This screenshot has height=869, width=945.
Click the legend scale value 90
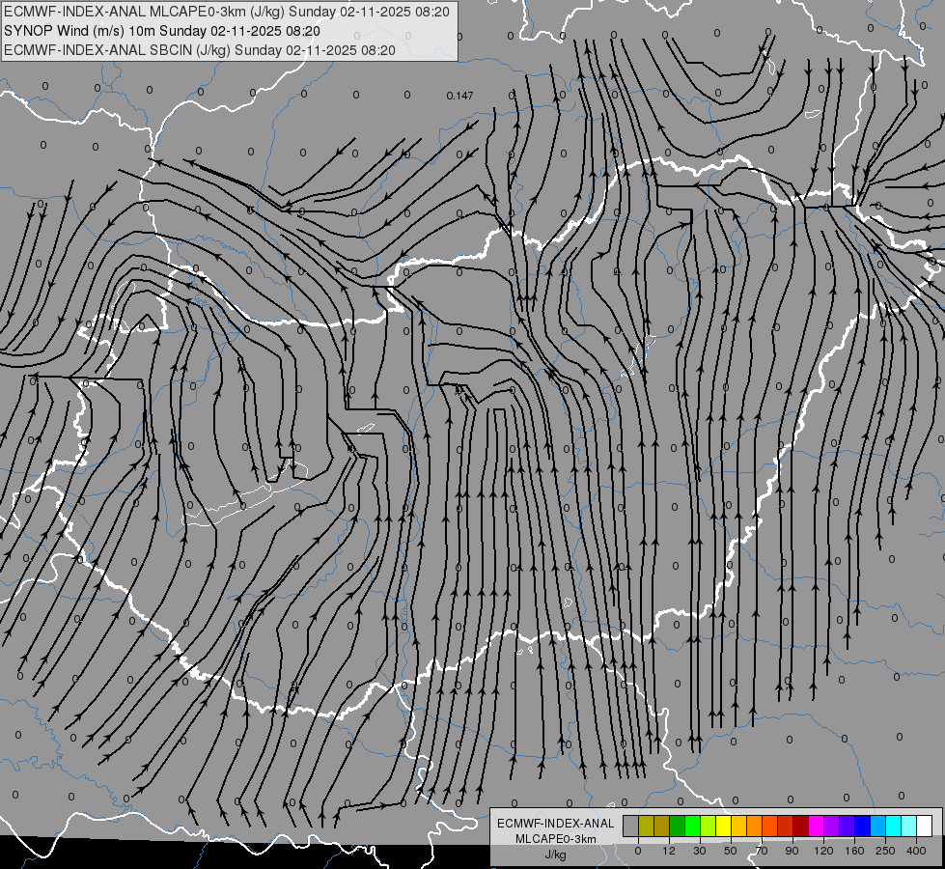click(x=792, y=851)
